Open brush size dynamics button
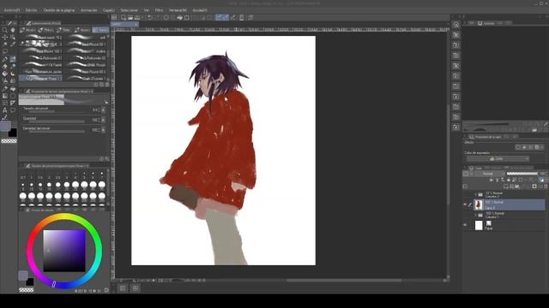The width and height of the screenshot is (549, 308). (x=103, y=110)
